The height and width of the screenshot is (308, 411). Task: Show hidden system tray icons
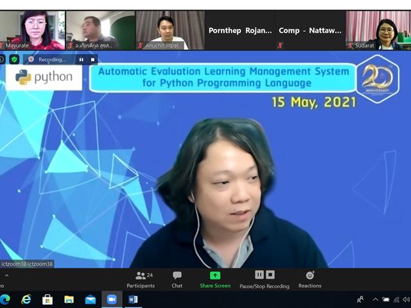(x=375, y=300)
